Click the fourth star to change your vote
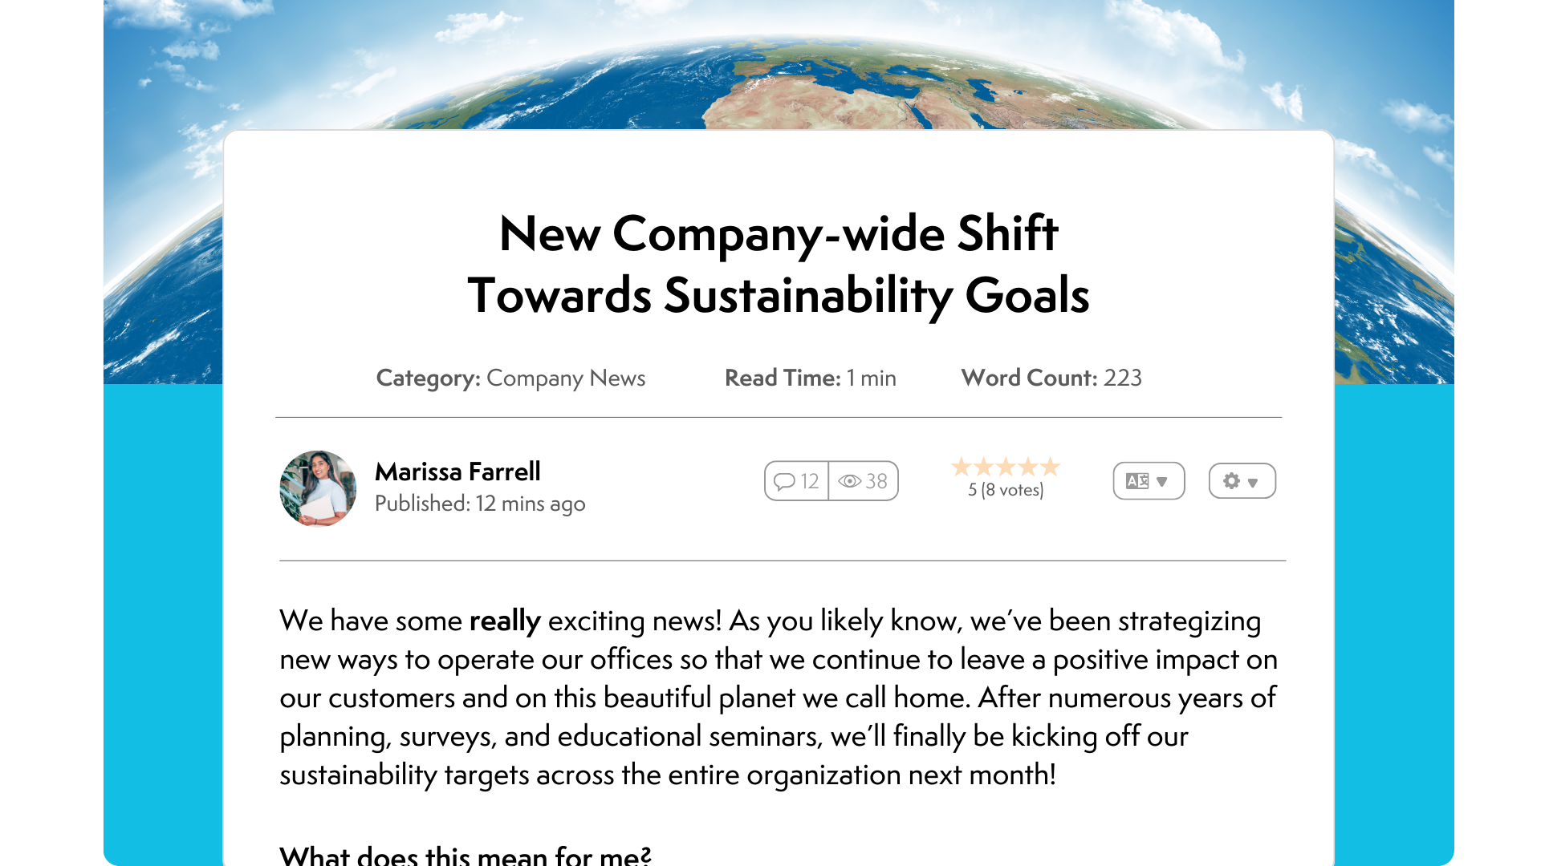 point(1029,467)
